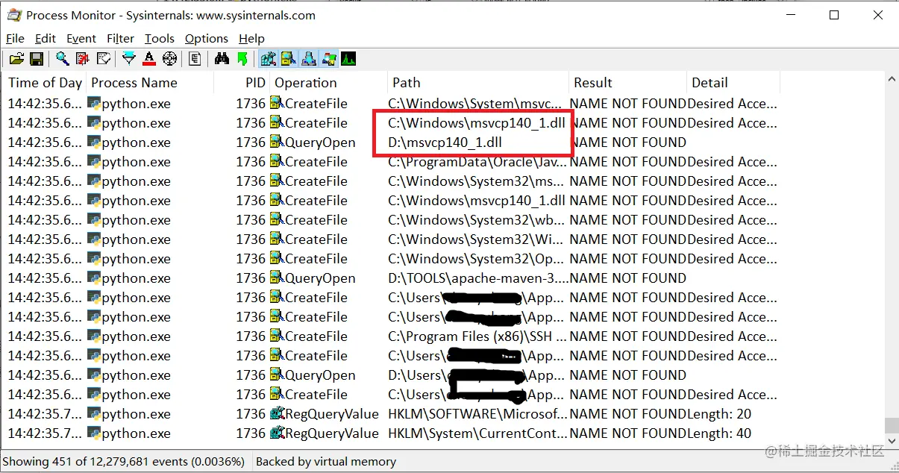Click the PID column header
This screenshot has width=899, height=473.
pyautogui.click(x=242, y=83)
